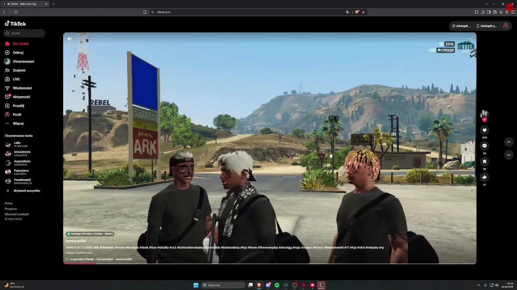Open the Brave Rewards triangle icon
517x290 pixels.
363,12
